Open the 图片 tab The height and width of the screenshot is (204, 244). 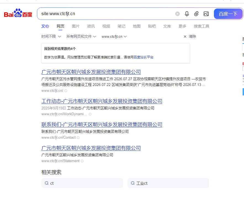pos(76,26)
